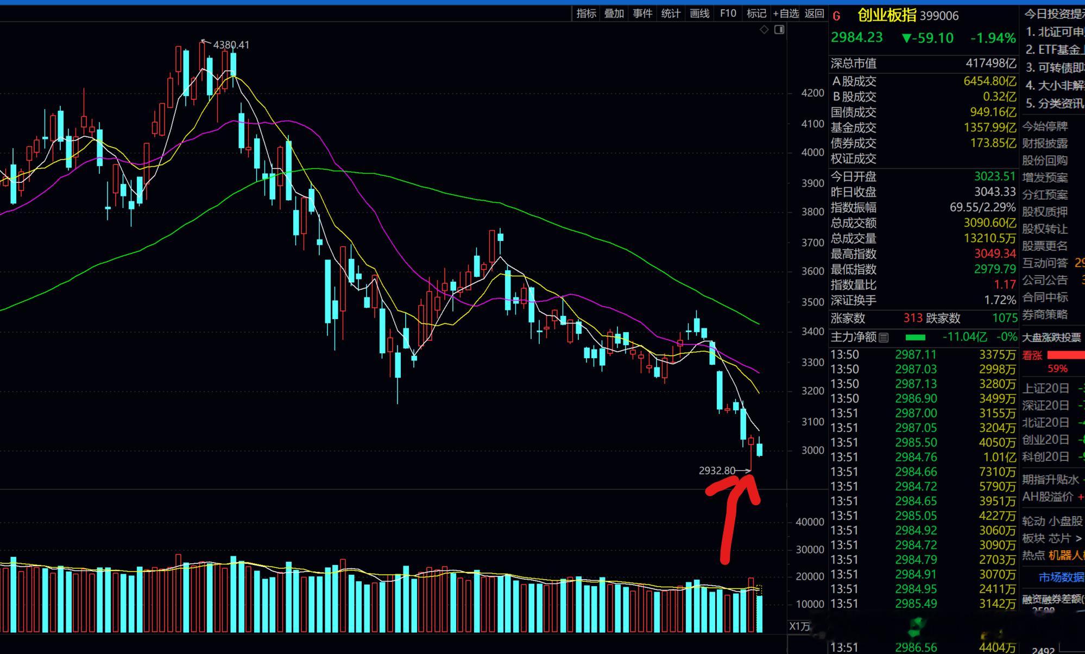Screen dimensions: 1085x654
Task: Open the 市场数据 link
Action: [1061, 577]
